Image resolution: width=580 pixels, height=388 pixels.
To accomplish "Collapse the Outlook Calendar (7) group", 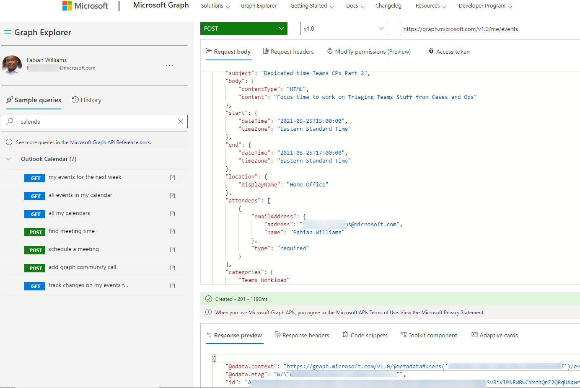I will point(8,159).
